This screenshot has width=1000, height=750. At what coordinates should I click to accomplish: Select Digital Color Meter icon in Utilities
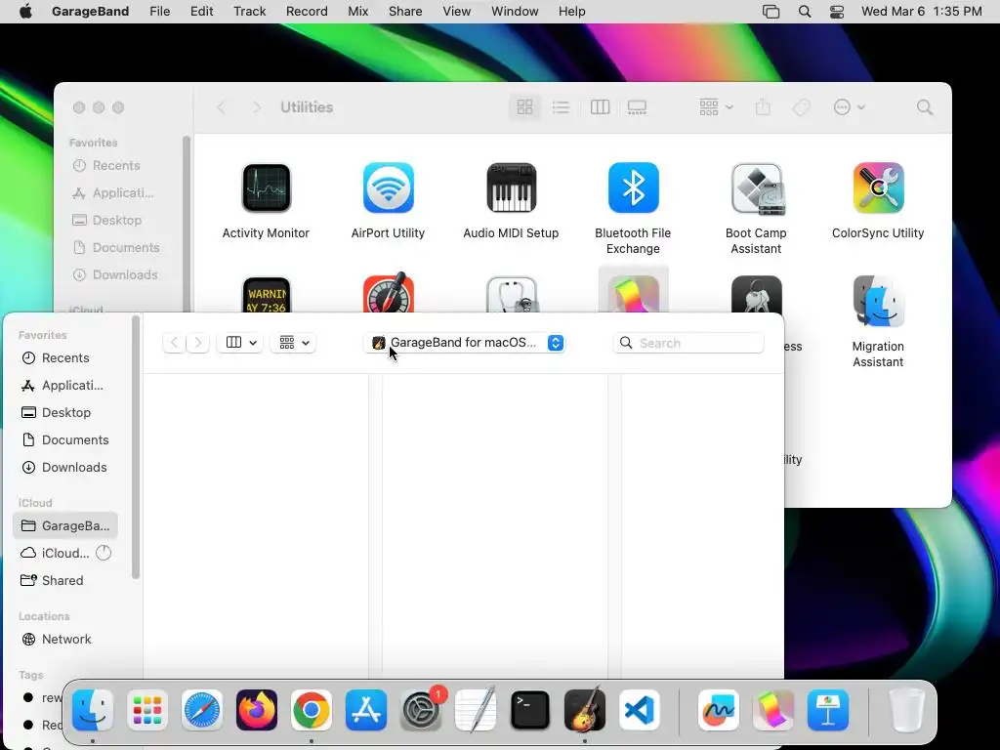[389, 293]
